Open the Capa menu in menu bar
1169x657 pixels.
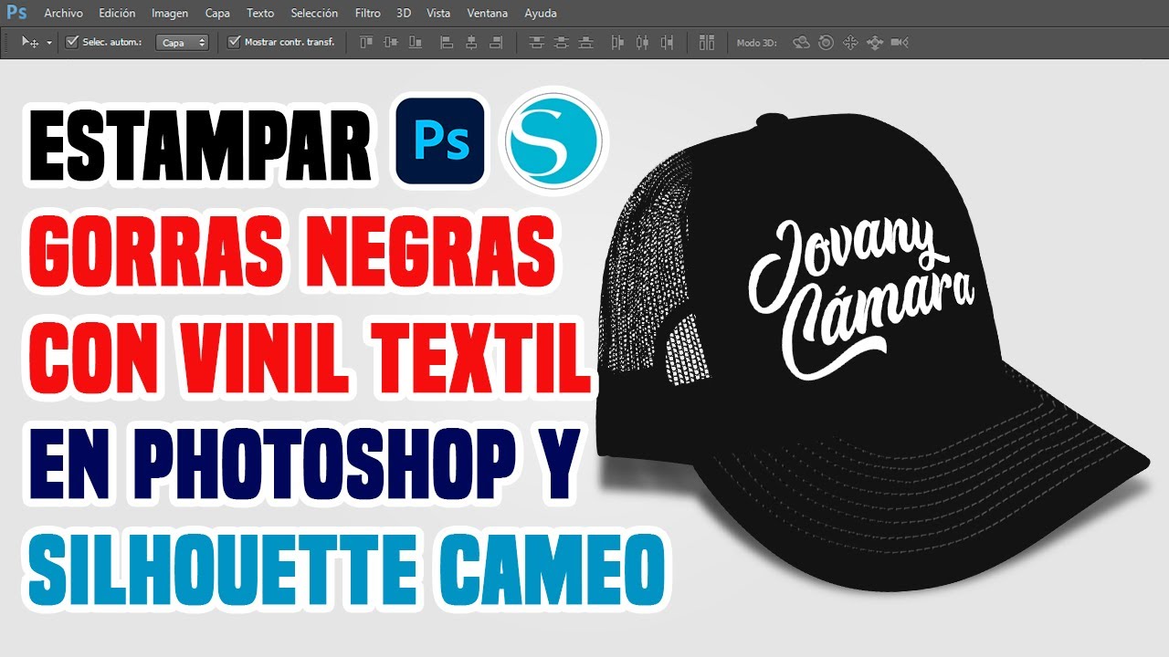point(217,14)
